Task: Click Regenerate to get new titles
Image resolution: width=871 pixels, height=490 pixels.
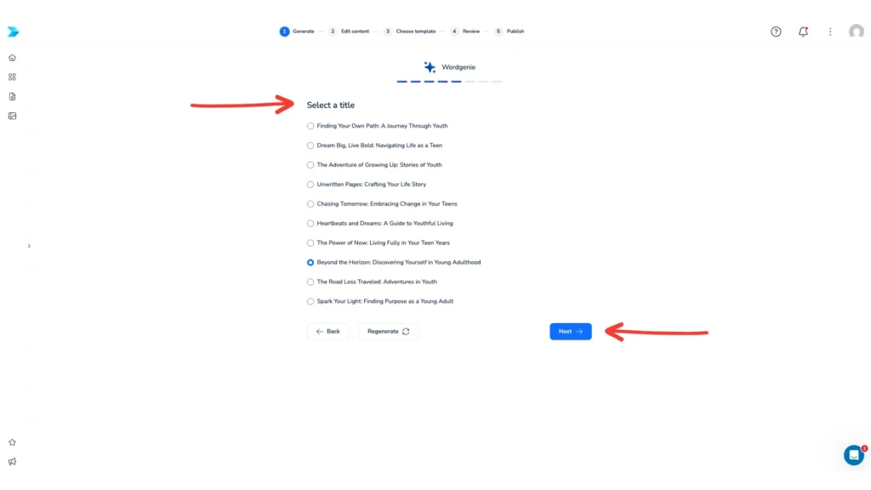Action: tap(388, 332)
